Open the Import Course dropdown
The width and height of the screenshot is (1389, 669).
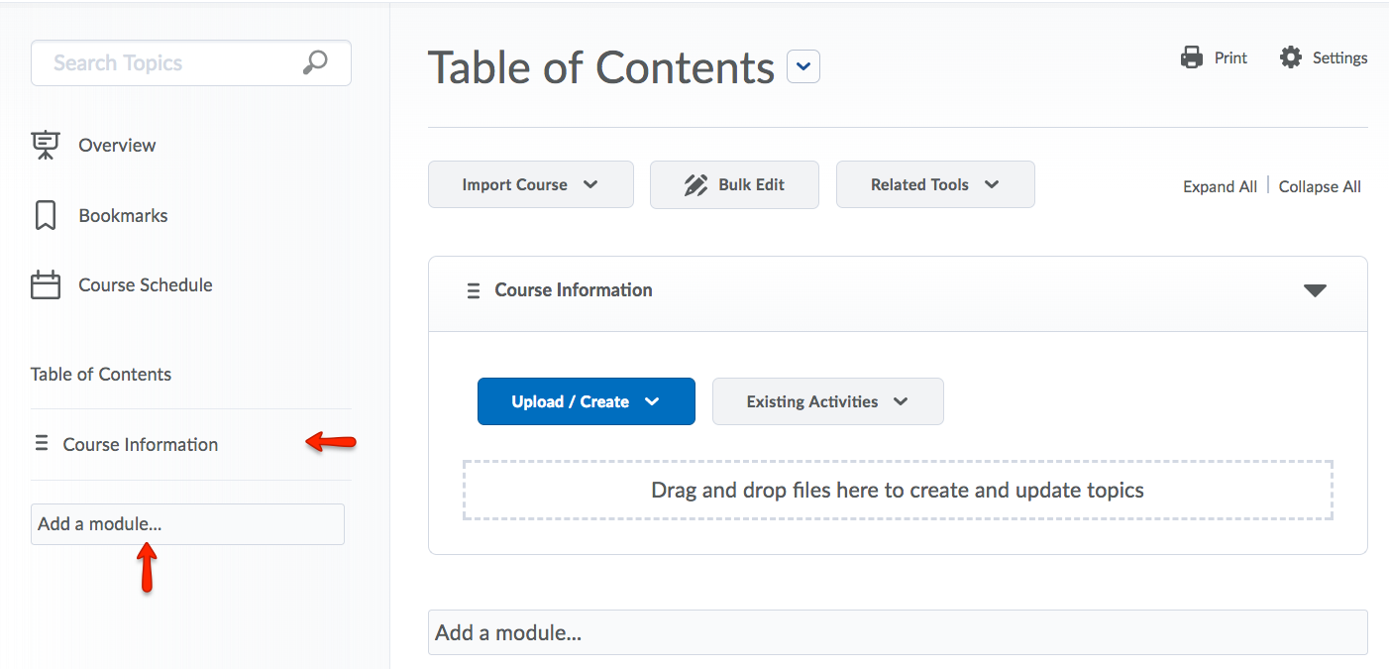[x=530, y=185]
